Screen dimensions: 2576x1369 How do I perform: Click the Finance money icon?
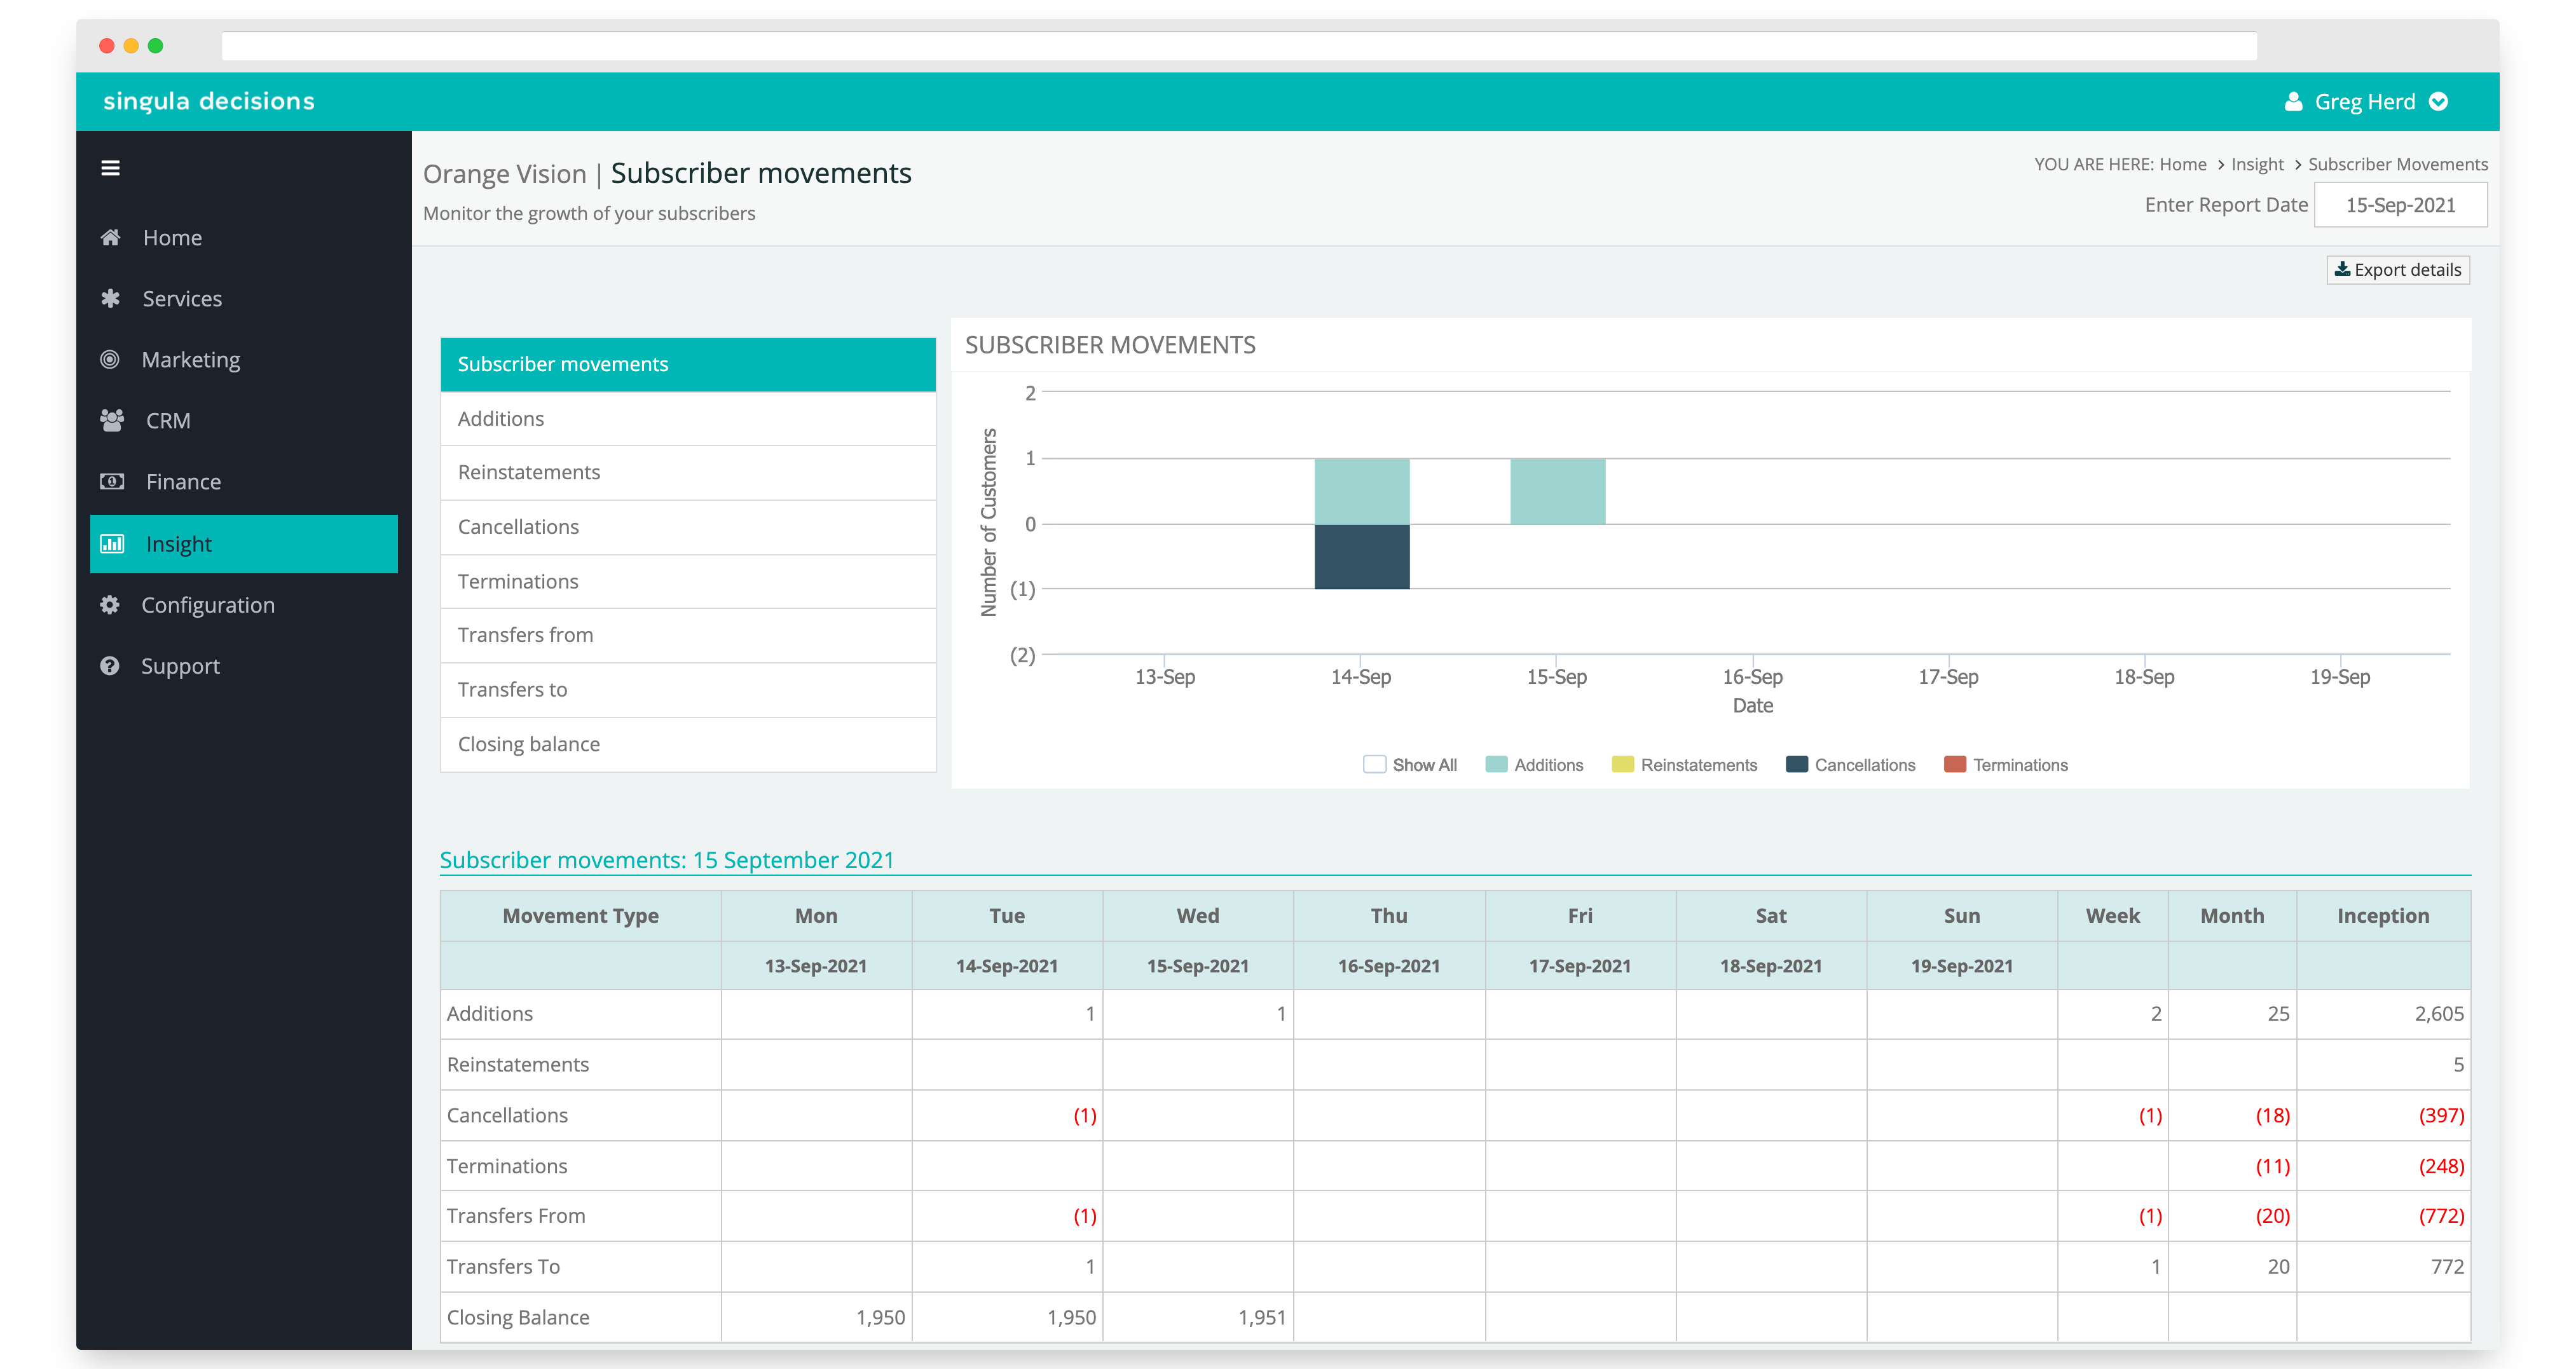112,481
